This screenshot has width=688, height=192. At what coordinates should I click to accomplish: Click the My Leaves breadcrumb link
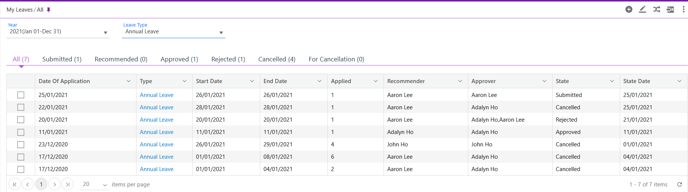click(19, 10)
